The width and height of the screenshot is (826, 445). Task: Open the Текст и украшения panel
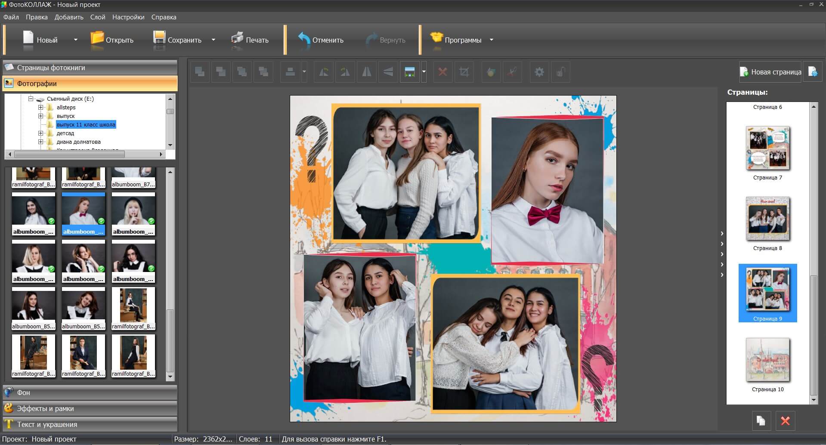click(x=90, y=424)
